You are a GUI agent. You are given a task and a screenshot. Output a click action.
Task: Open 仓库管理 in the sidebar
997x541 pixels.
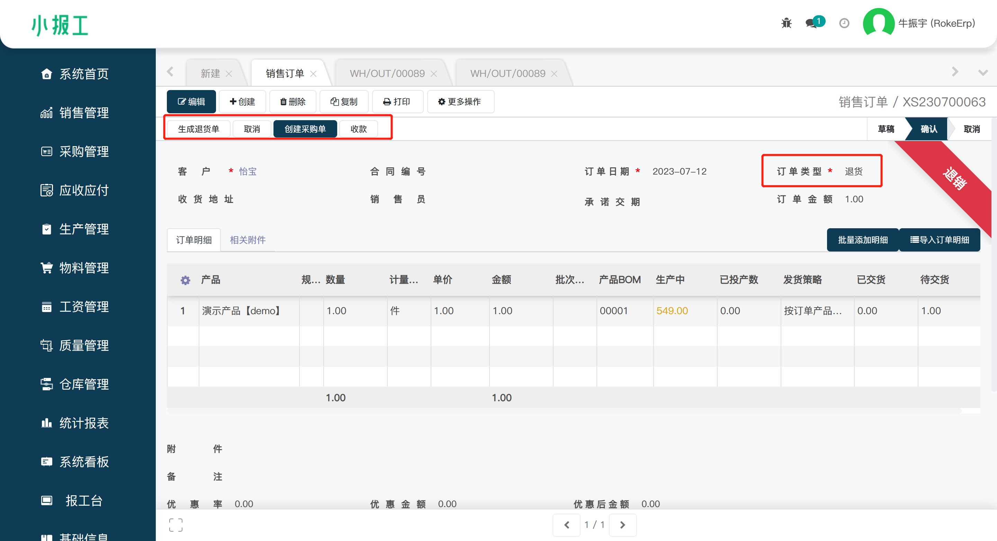[x=83, y=384]
